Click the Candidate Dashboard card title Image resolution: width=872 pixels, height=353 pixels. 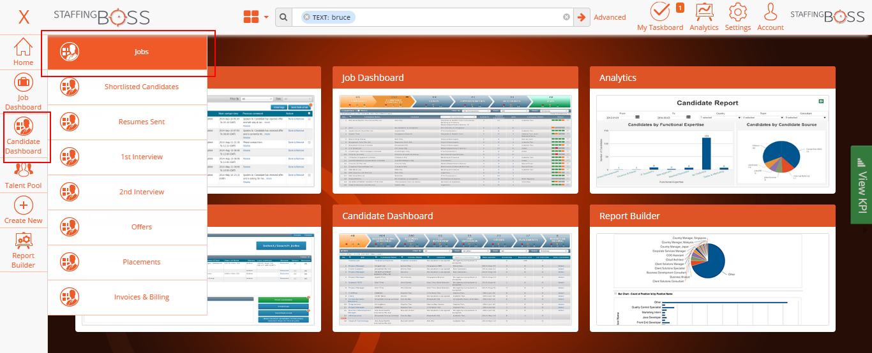pyautogui.click(x=387, y=216)
